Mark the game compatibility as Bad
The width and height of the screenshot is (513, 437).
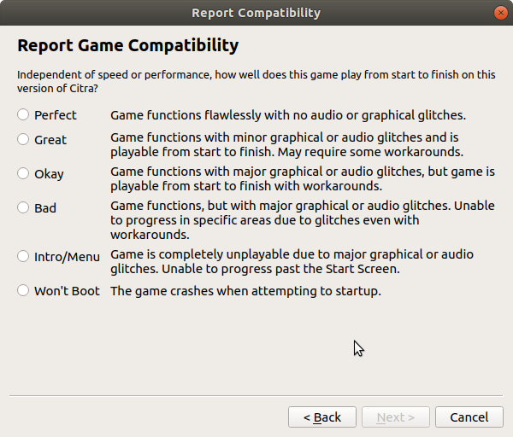pos(23,207)
